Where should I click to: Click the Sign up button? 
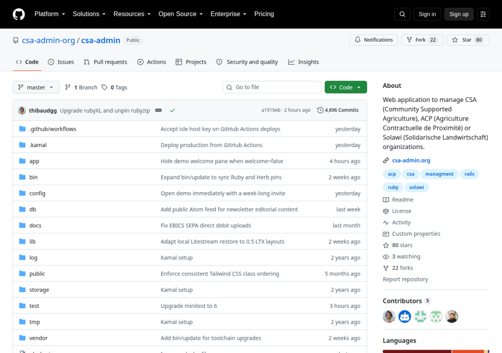click(459, 14)
